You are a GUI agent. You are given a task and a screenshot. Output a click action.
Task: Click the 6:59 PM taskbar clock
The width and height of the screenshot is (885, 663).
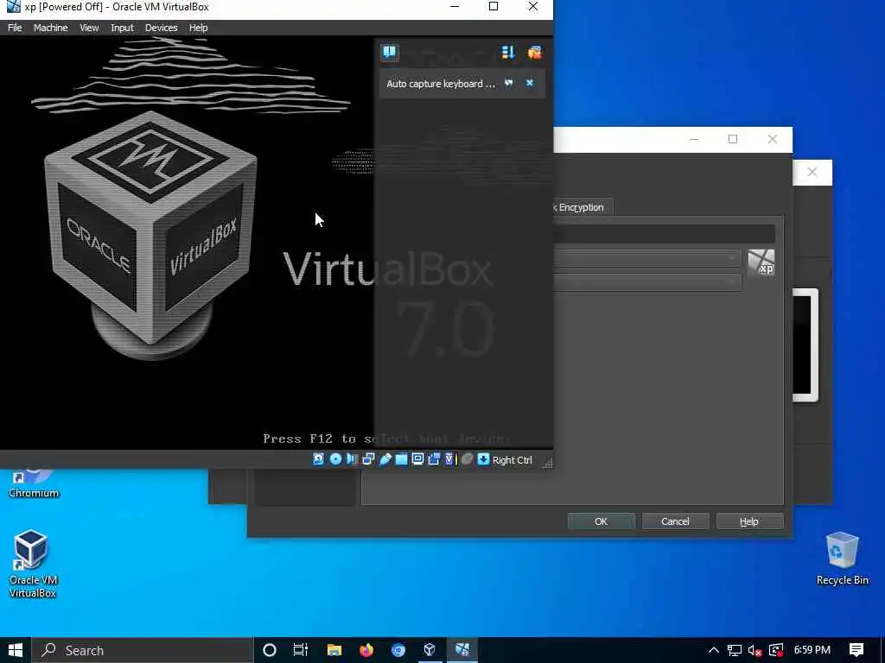coord(812,650)
